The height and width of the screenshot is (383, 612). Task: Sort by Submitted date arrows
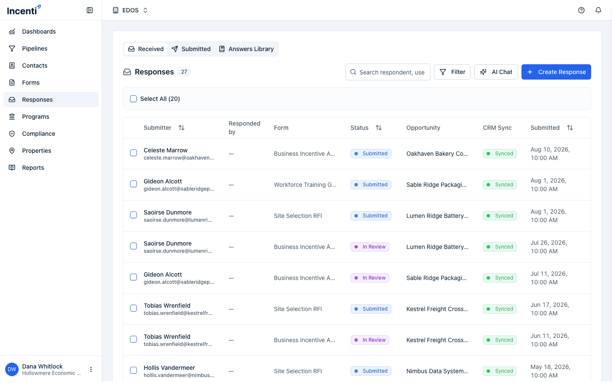click(570, 128)
